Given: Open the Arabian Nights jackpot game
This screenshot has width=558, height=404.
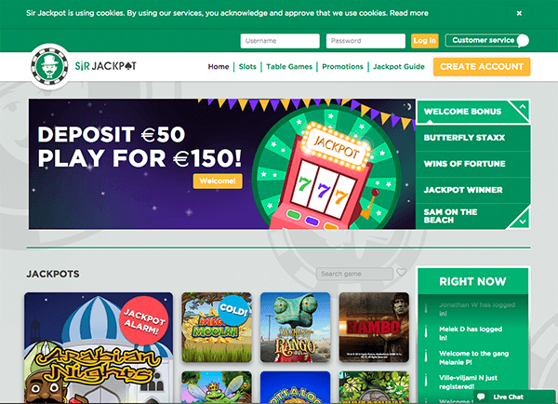Looking at the screenshot, I should [99, 348].
